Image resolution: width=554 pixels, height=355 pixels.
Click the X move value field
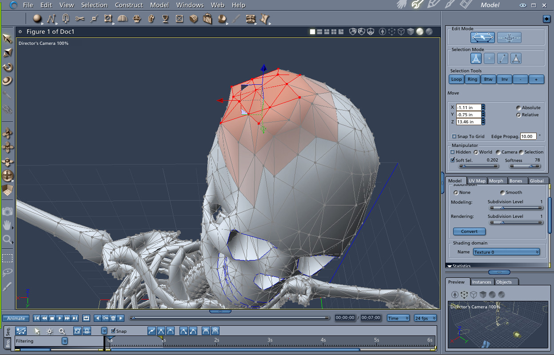click(x=468, y=107)
